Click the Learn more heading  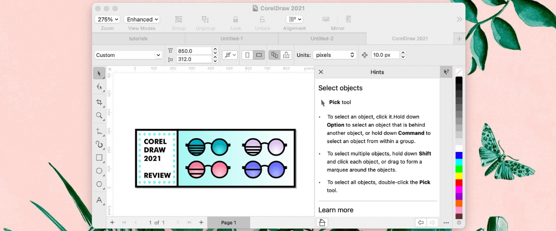[336, 210]
